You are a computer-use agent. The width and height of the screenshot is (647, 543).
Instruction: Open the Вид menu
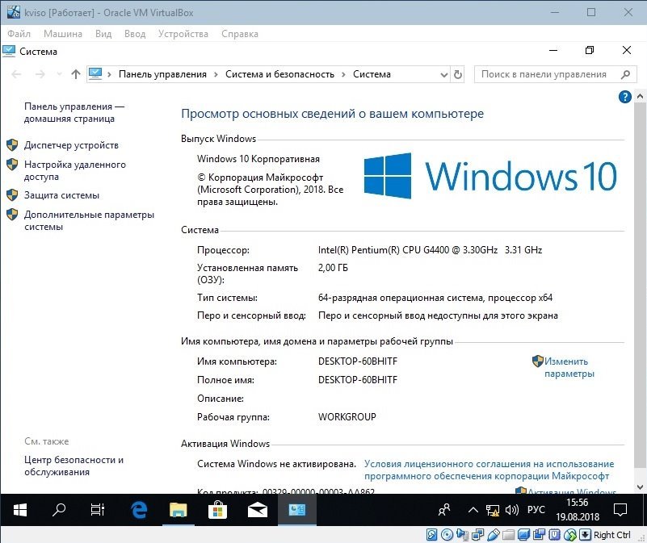(x=103, y=34)
